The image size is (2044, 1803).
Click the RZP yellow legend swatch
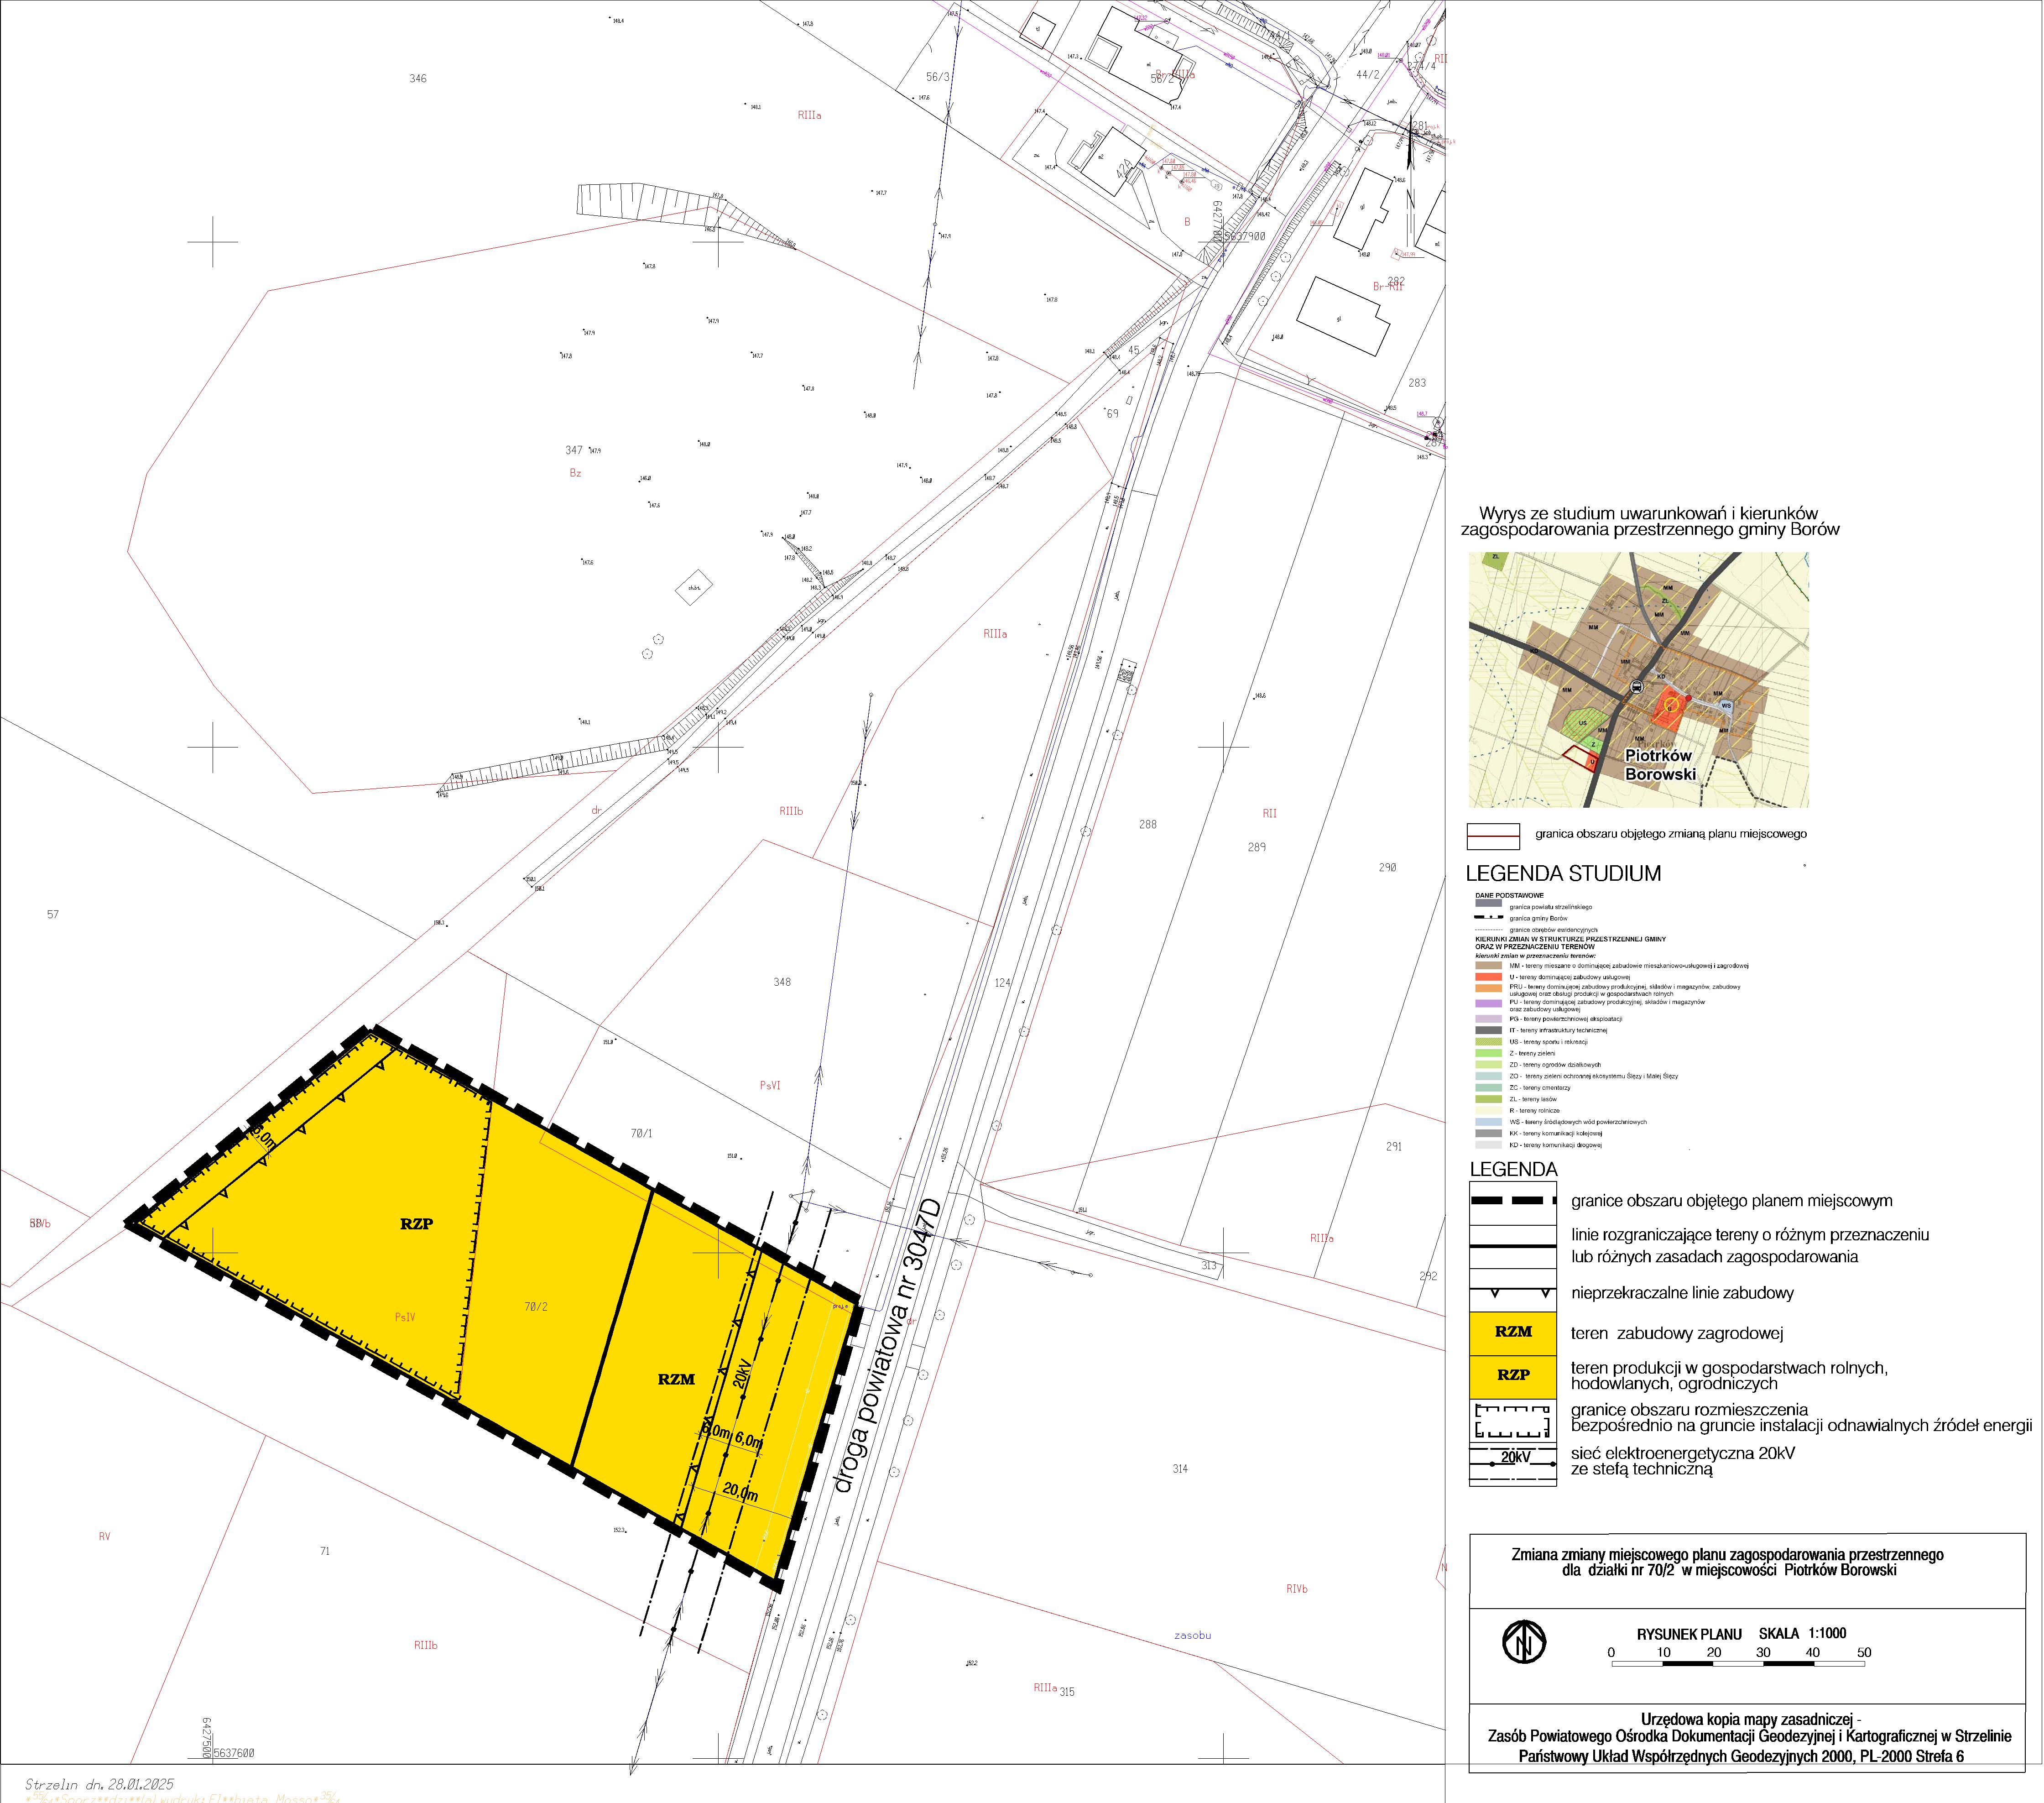pos(1512,1375)
